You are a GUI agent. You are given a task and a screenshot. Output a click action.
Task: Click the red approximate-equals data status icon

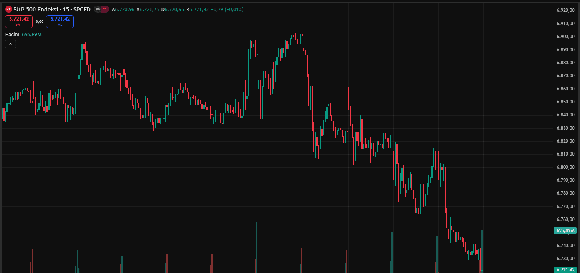(x=104, y=9)
